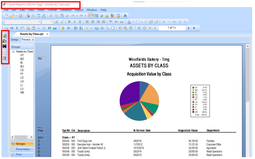Toggle align right

[x=98, y=22]
